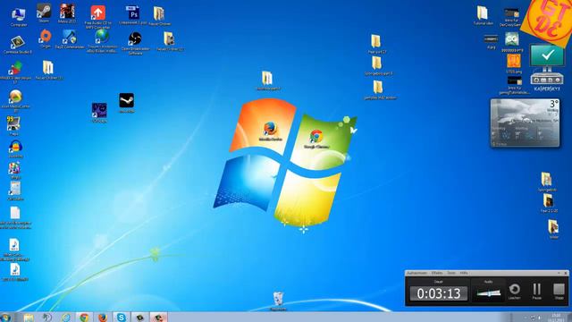Open the Tools menu in recorder
The width and height of the screenshot is (572, 322).
point(451,273)
